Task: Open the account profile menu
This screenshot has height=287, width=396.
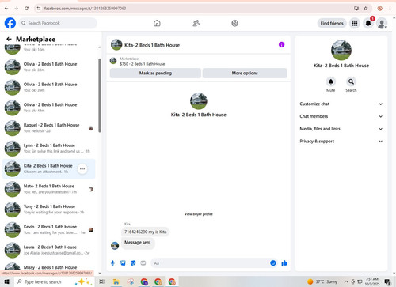Action: [x=382, y=24]
